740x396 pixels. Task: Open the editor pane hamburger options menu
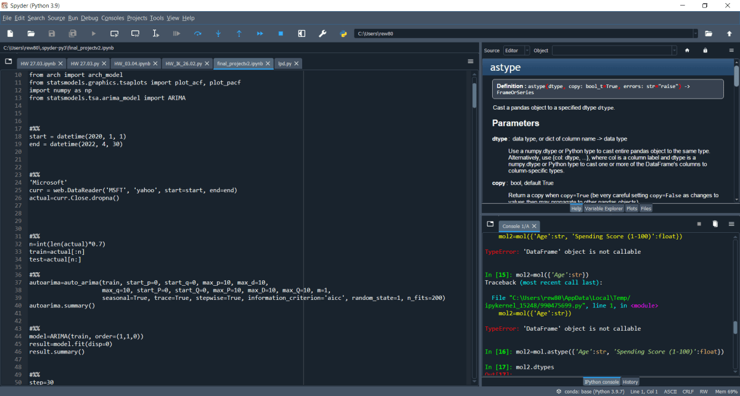pos(471,62)
